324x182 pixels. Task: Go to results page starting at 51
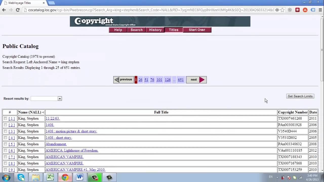click(146, 80)
